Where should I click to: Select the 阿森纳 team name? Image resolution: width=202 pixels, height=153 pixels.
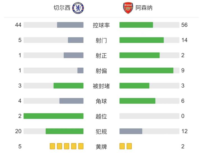click(144, 8)
